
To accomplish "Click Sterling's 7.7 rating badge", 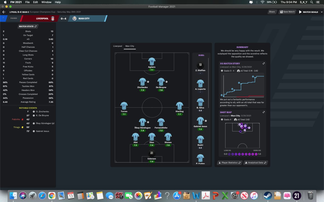I will click(x=179, y=114).
